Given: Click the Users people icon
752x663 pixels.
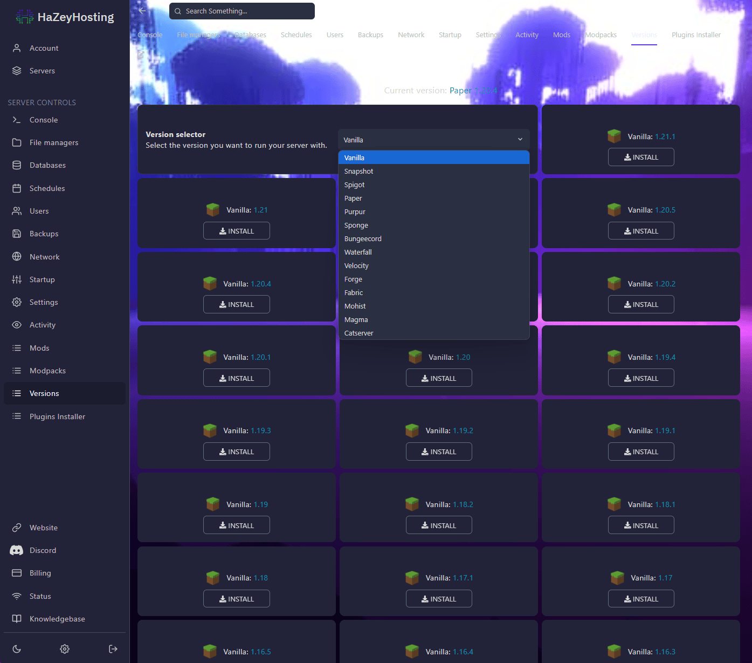Looking at the screenshot, I should 17,211.
